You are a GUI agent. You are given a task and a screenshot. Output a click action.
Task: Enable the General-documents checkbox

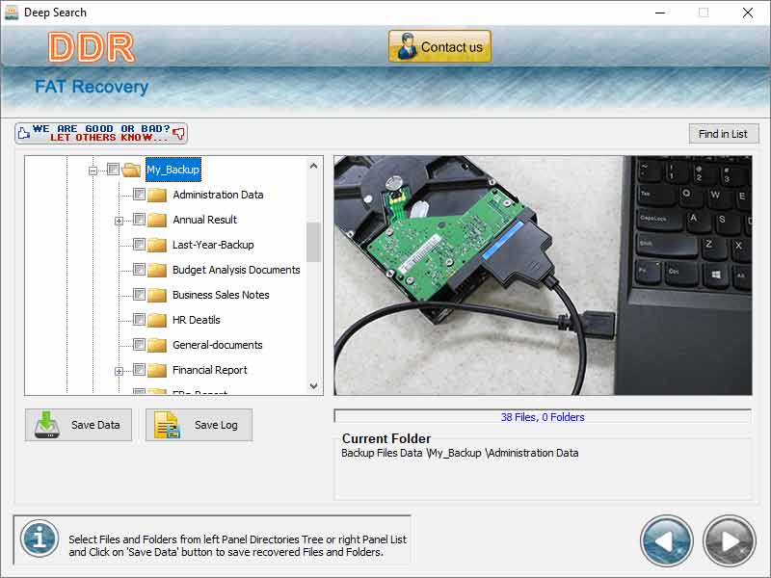(139, 345)
